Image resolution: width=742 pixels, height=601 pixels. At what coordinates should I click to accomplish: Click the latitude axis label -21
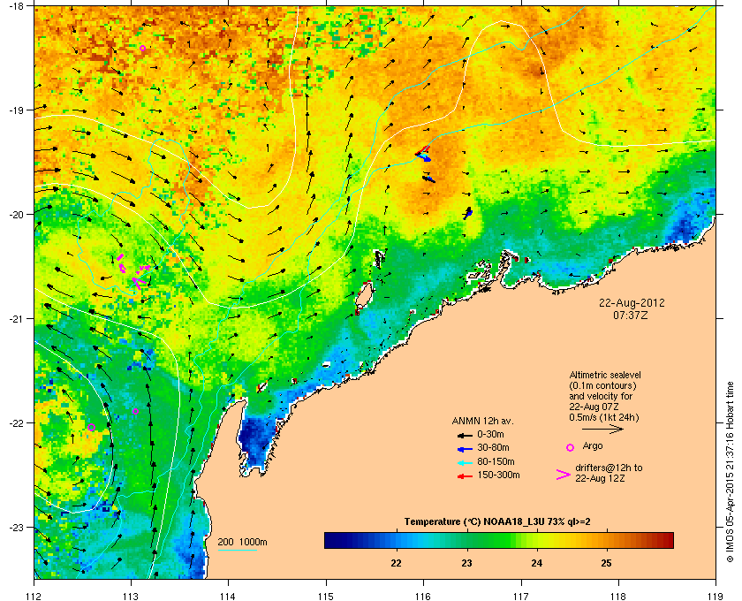[17, 319]
